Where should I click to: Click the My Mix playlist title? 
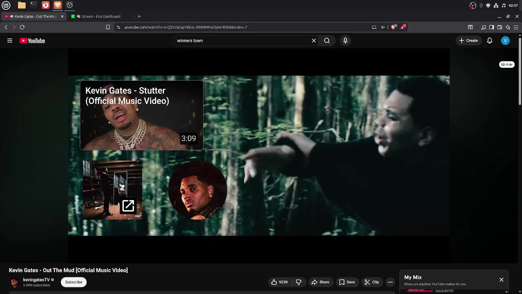pyautogui.click(x=413, y=277)
